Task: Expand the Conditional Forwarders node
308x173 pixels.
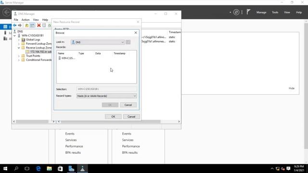Action: pyautogui.click(x=19, y=60)
